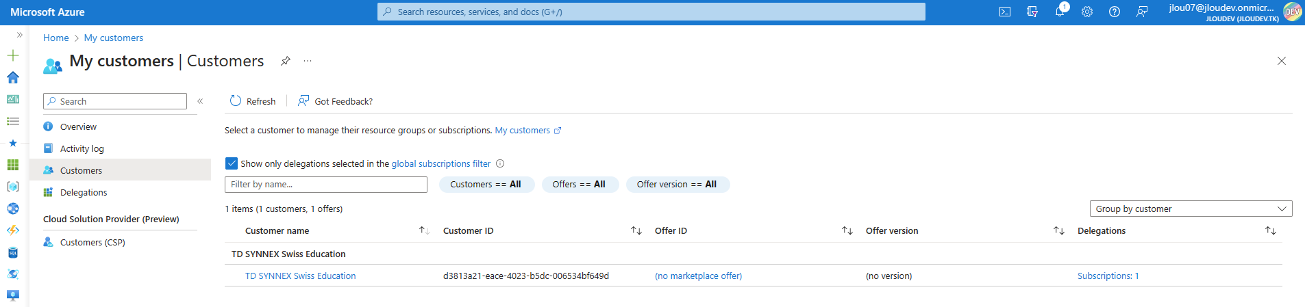This screenshot has height=307, width=1305.
Task: Click the top bar Feedback icon
Action: [x=1142, y=12]
